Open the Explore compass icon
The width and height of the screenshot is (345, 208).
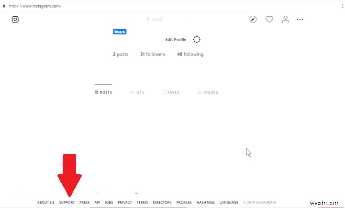253,19
